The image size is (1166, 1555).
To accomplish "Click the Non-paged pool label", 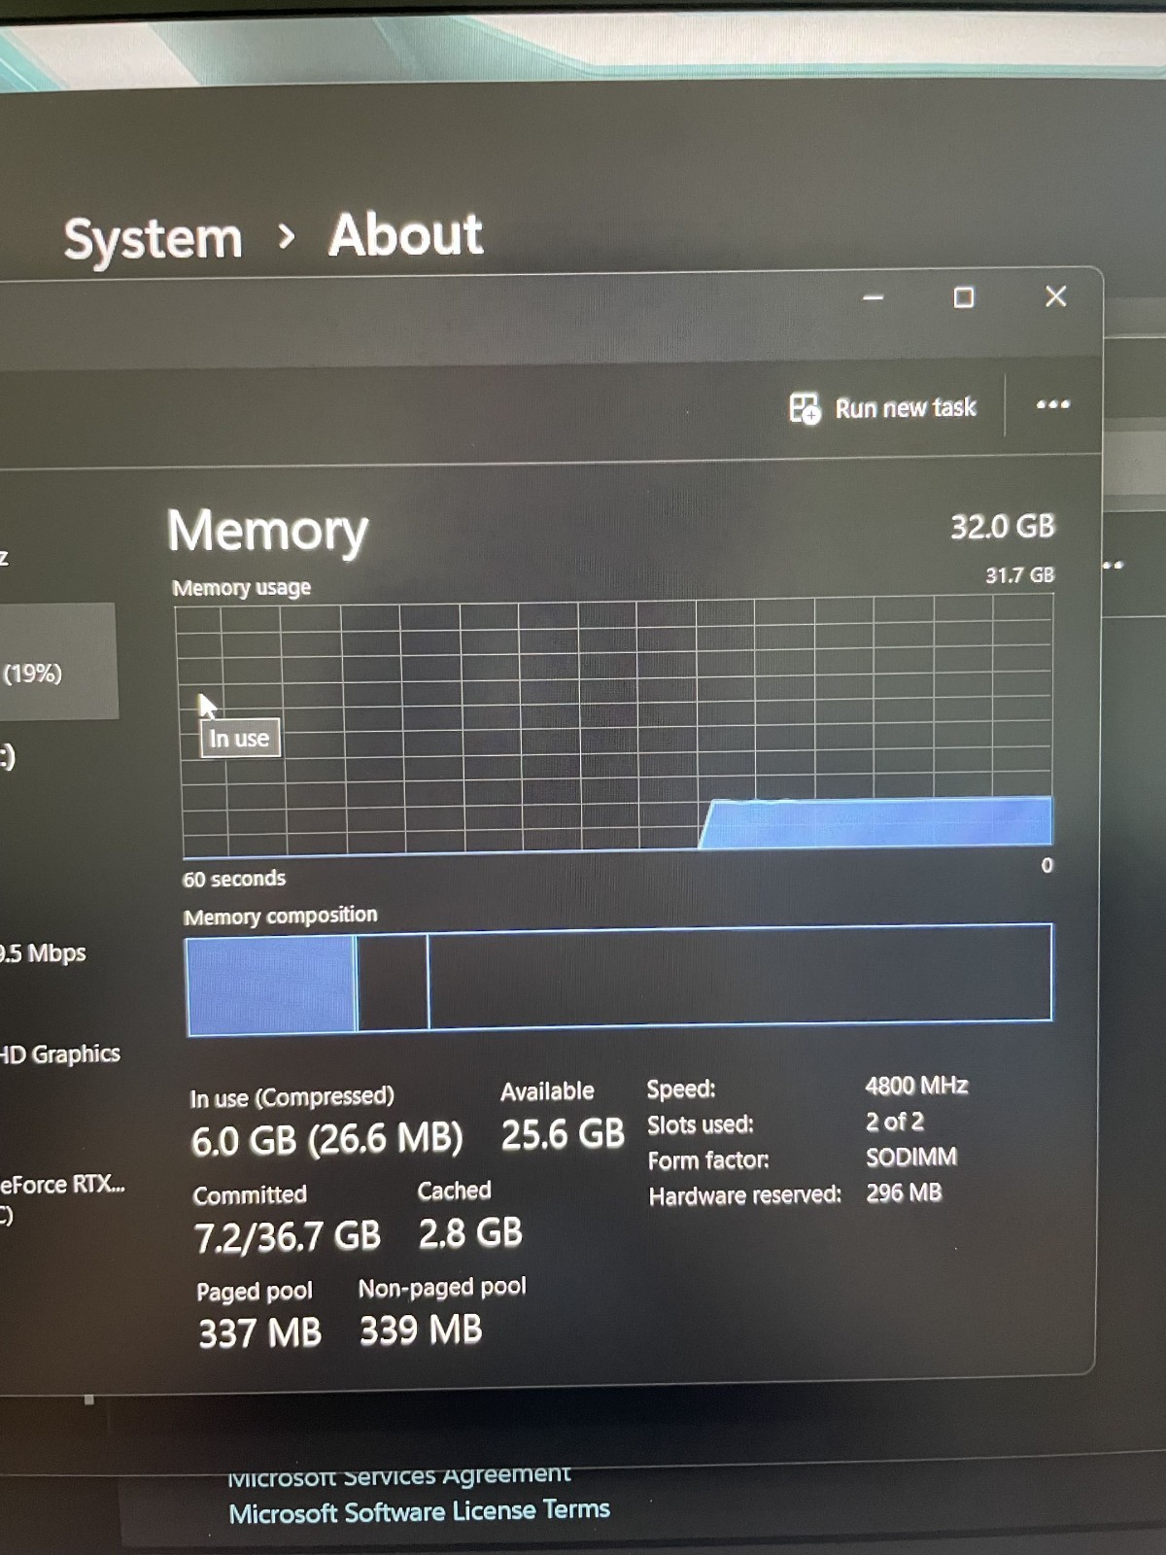I will (442, 1288).
